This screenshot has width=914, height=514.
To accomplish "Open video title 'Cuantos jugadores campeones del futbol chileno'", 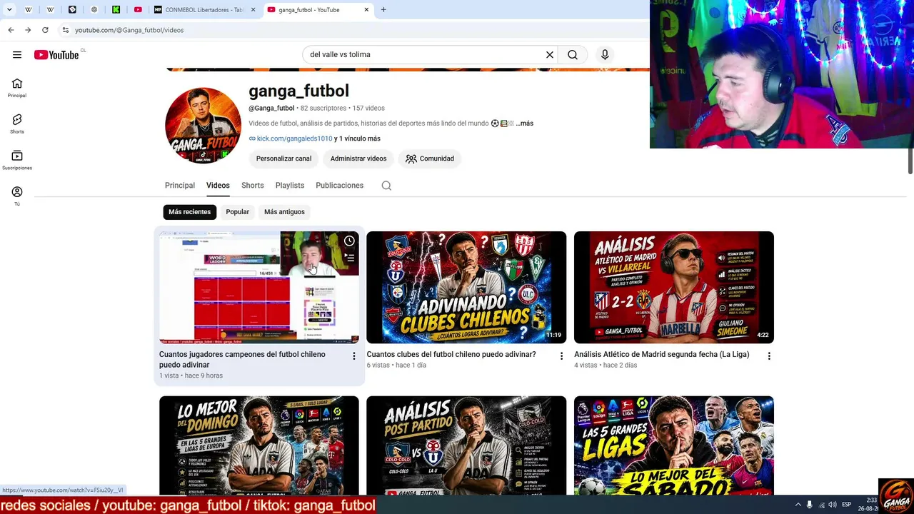I will pyautogui.click(x=242, y=360).
